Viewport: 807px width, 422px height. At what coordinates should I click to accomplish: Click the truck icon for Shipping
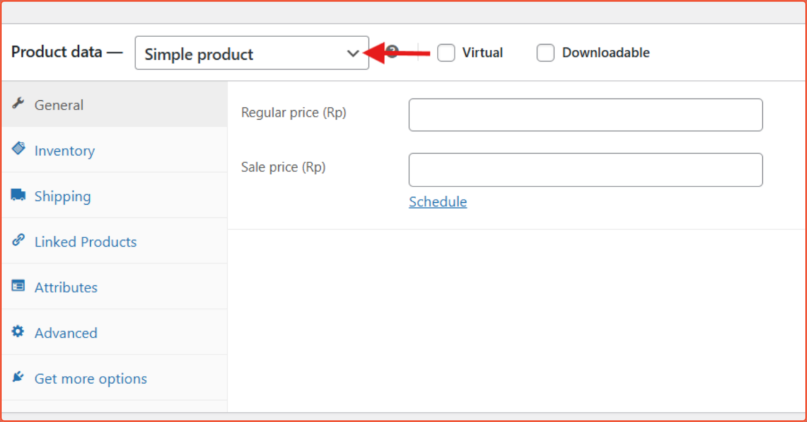click(18, 195)
